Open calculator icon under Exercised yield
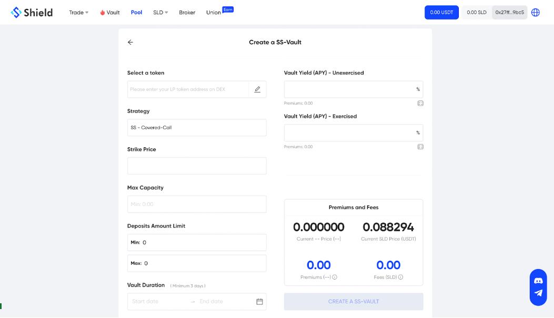 420,147
